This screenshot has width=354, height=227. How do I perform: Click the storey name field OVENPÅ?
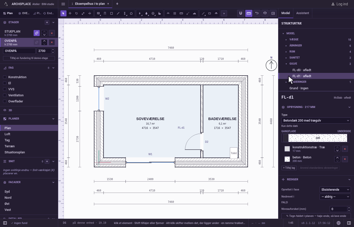[19, 51]
